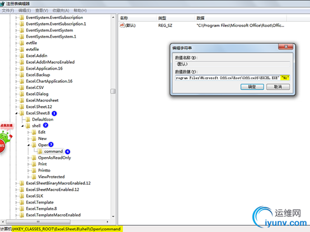Viewport: 310px width, 232px height.
Task: Click the Excel.Backup folder icon
Action: [22, 75]
